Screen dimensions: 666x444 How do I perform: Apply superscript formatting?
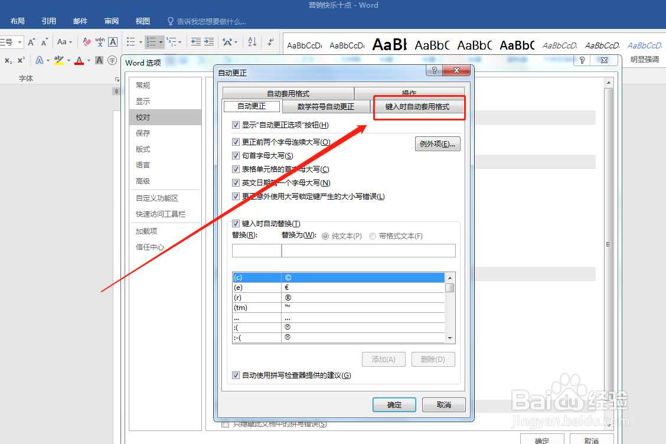[21, 60]
